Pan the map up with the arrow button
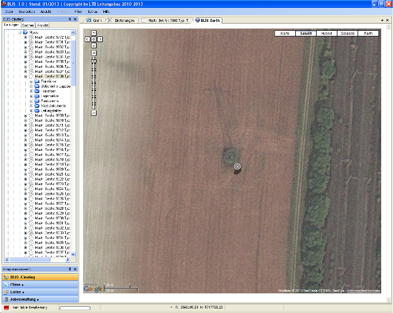Image resolution: width=393 pixels, height=313 pixels. pyautogui.click(x=94, y=33)
